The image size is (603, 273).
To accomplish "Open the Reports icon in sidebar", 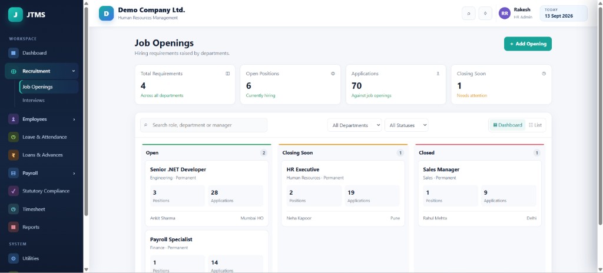I will [14, 227].
